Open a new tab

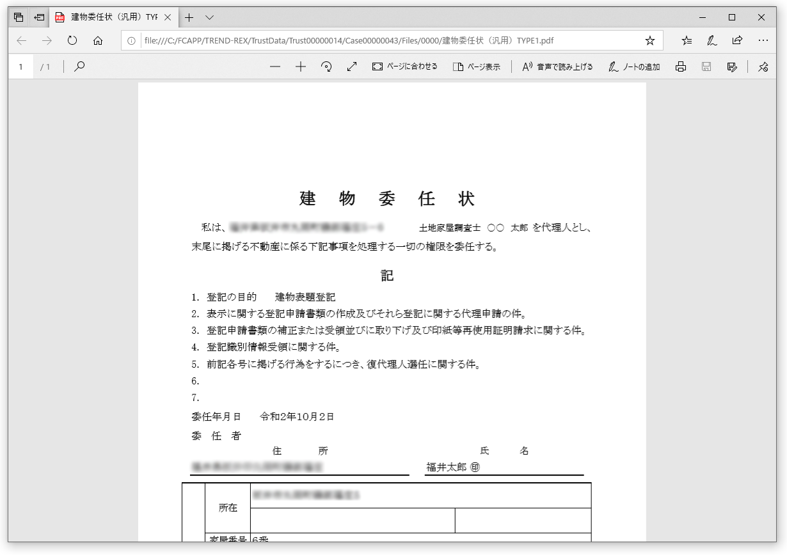189,17
